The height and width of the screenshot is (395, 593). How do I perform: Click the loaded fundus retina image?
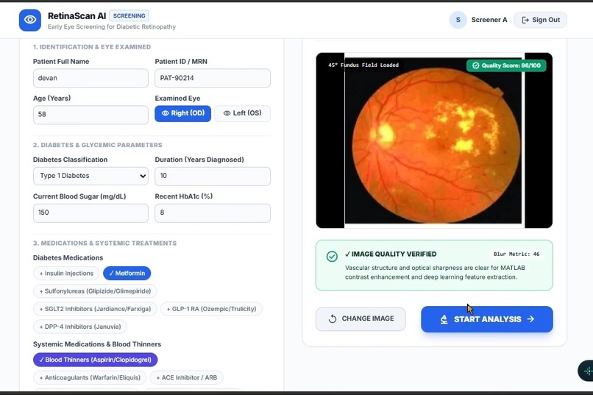pos(434,142)
